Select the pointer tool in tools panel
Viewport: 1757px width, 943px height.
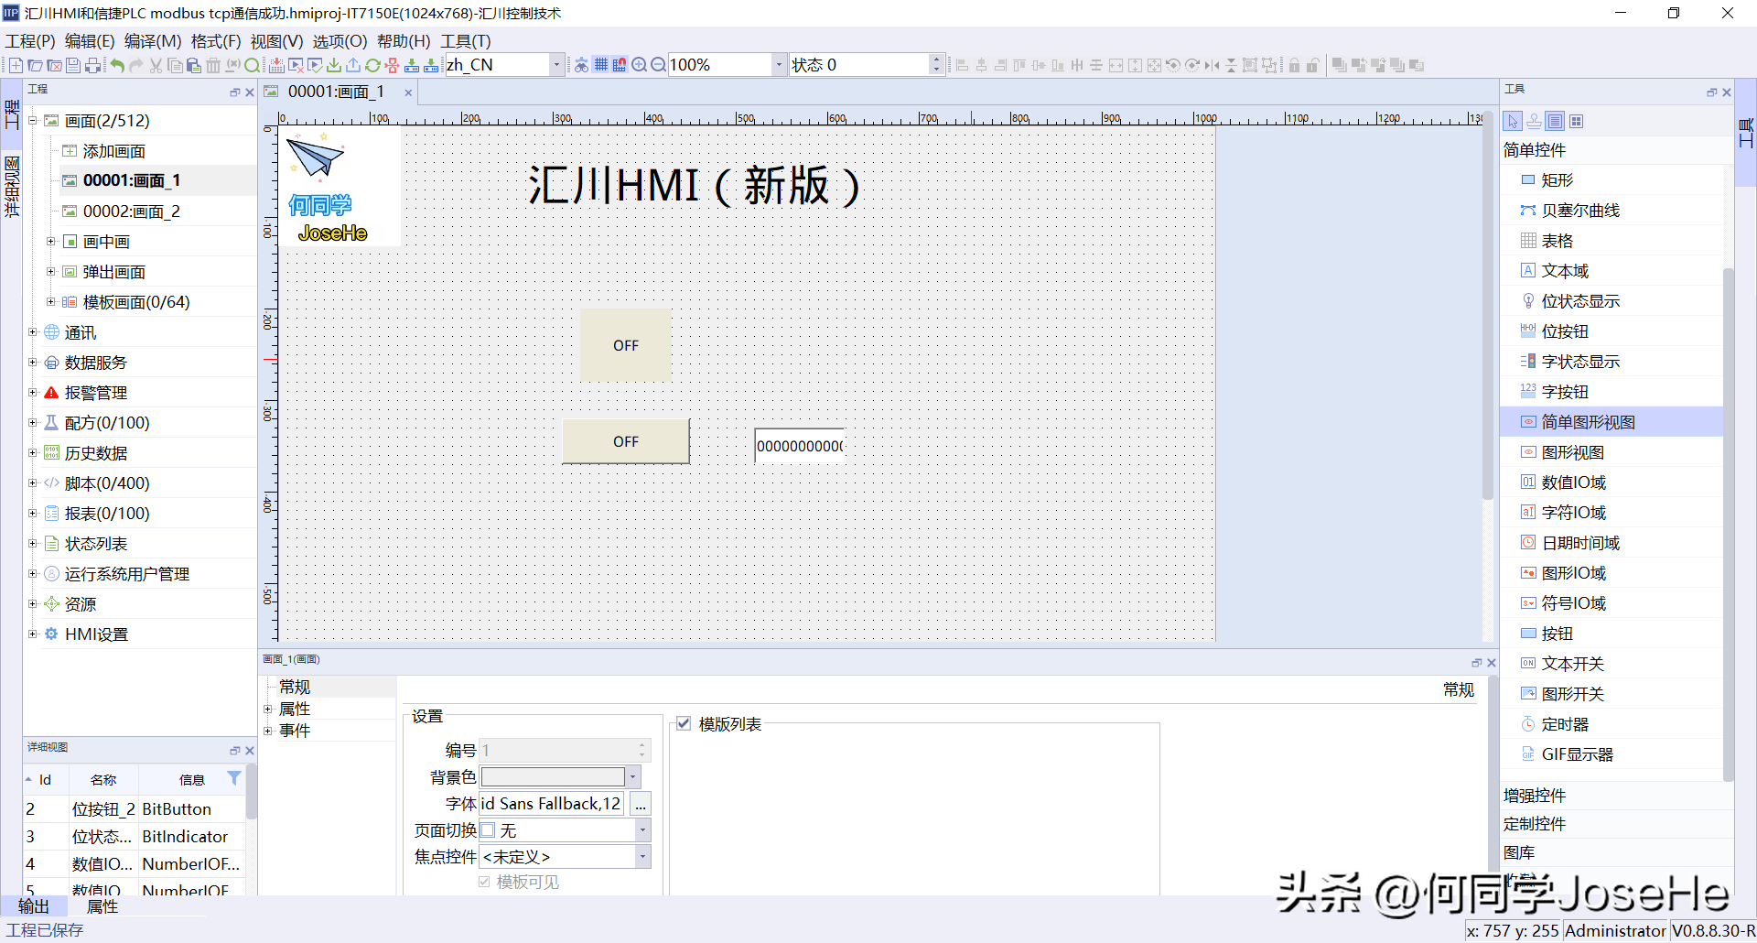pos(1513,121)
